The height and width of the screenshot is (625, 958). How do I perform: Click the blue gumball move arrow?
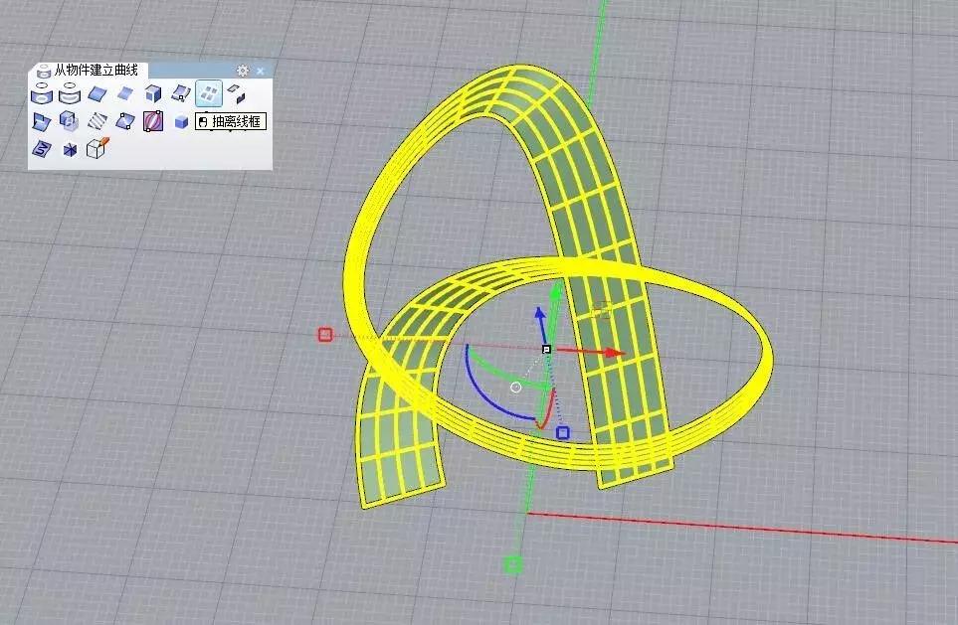click(541, 326)
